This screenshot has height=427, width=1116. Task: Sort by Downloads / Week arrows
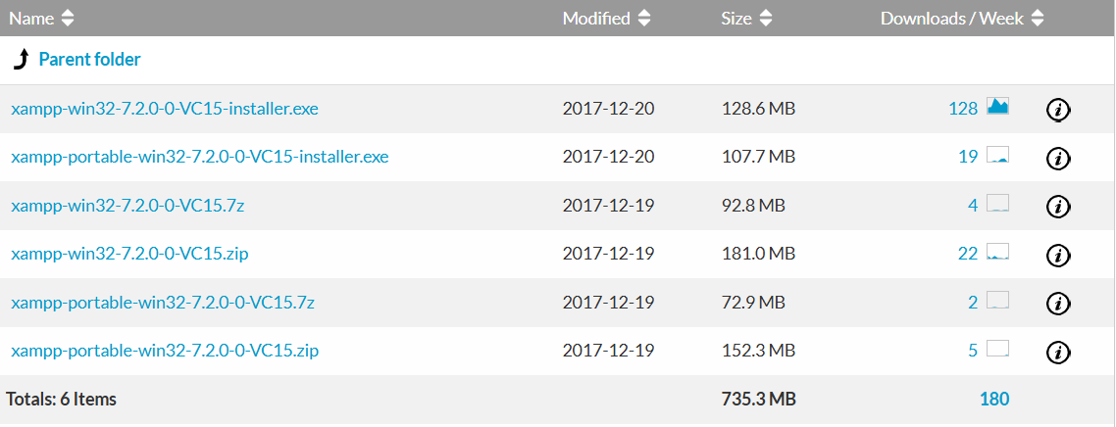tap(1038, 19)
